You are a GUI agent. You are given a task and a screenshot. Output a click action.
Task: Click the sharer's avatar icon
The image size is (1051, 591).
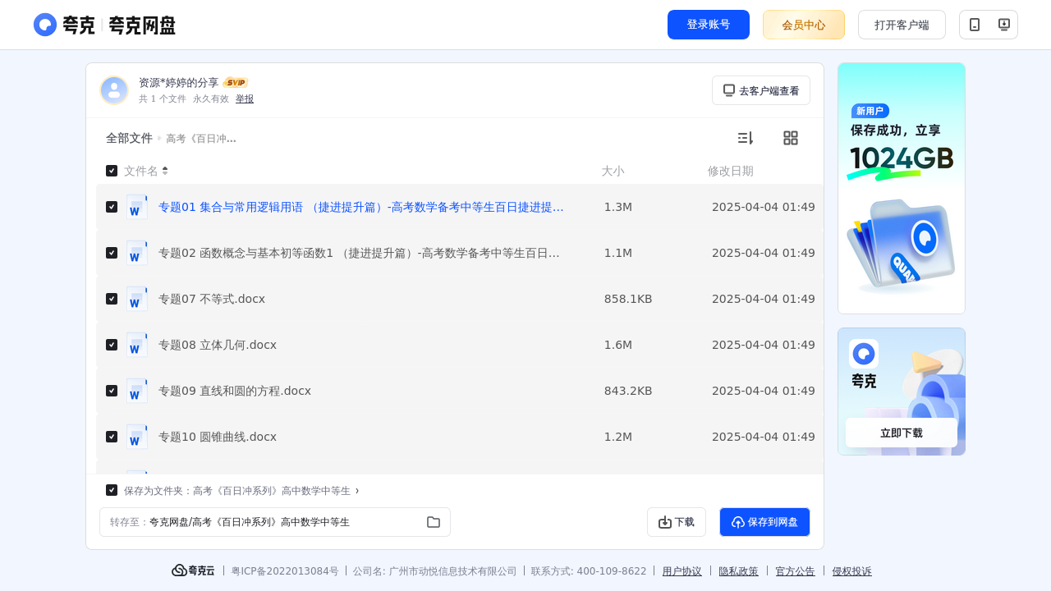[114, 90]
